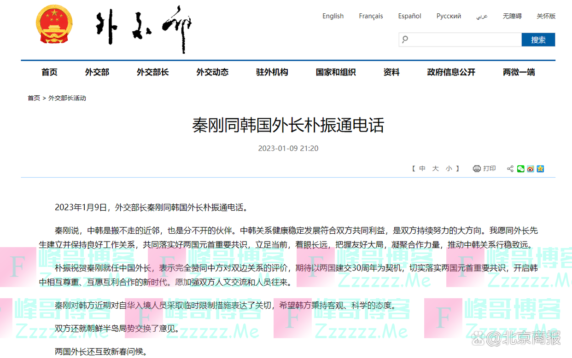Open the 国家和组织 navigation menu
572x358 pixels.
[x=335, y=72]
